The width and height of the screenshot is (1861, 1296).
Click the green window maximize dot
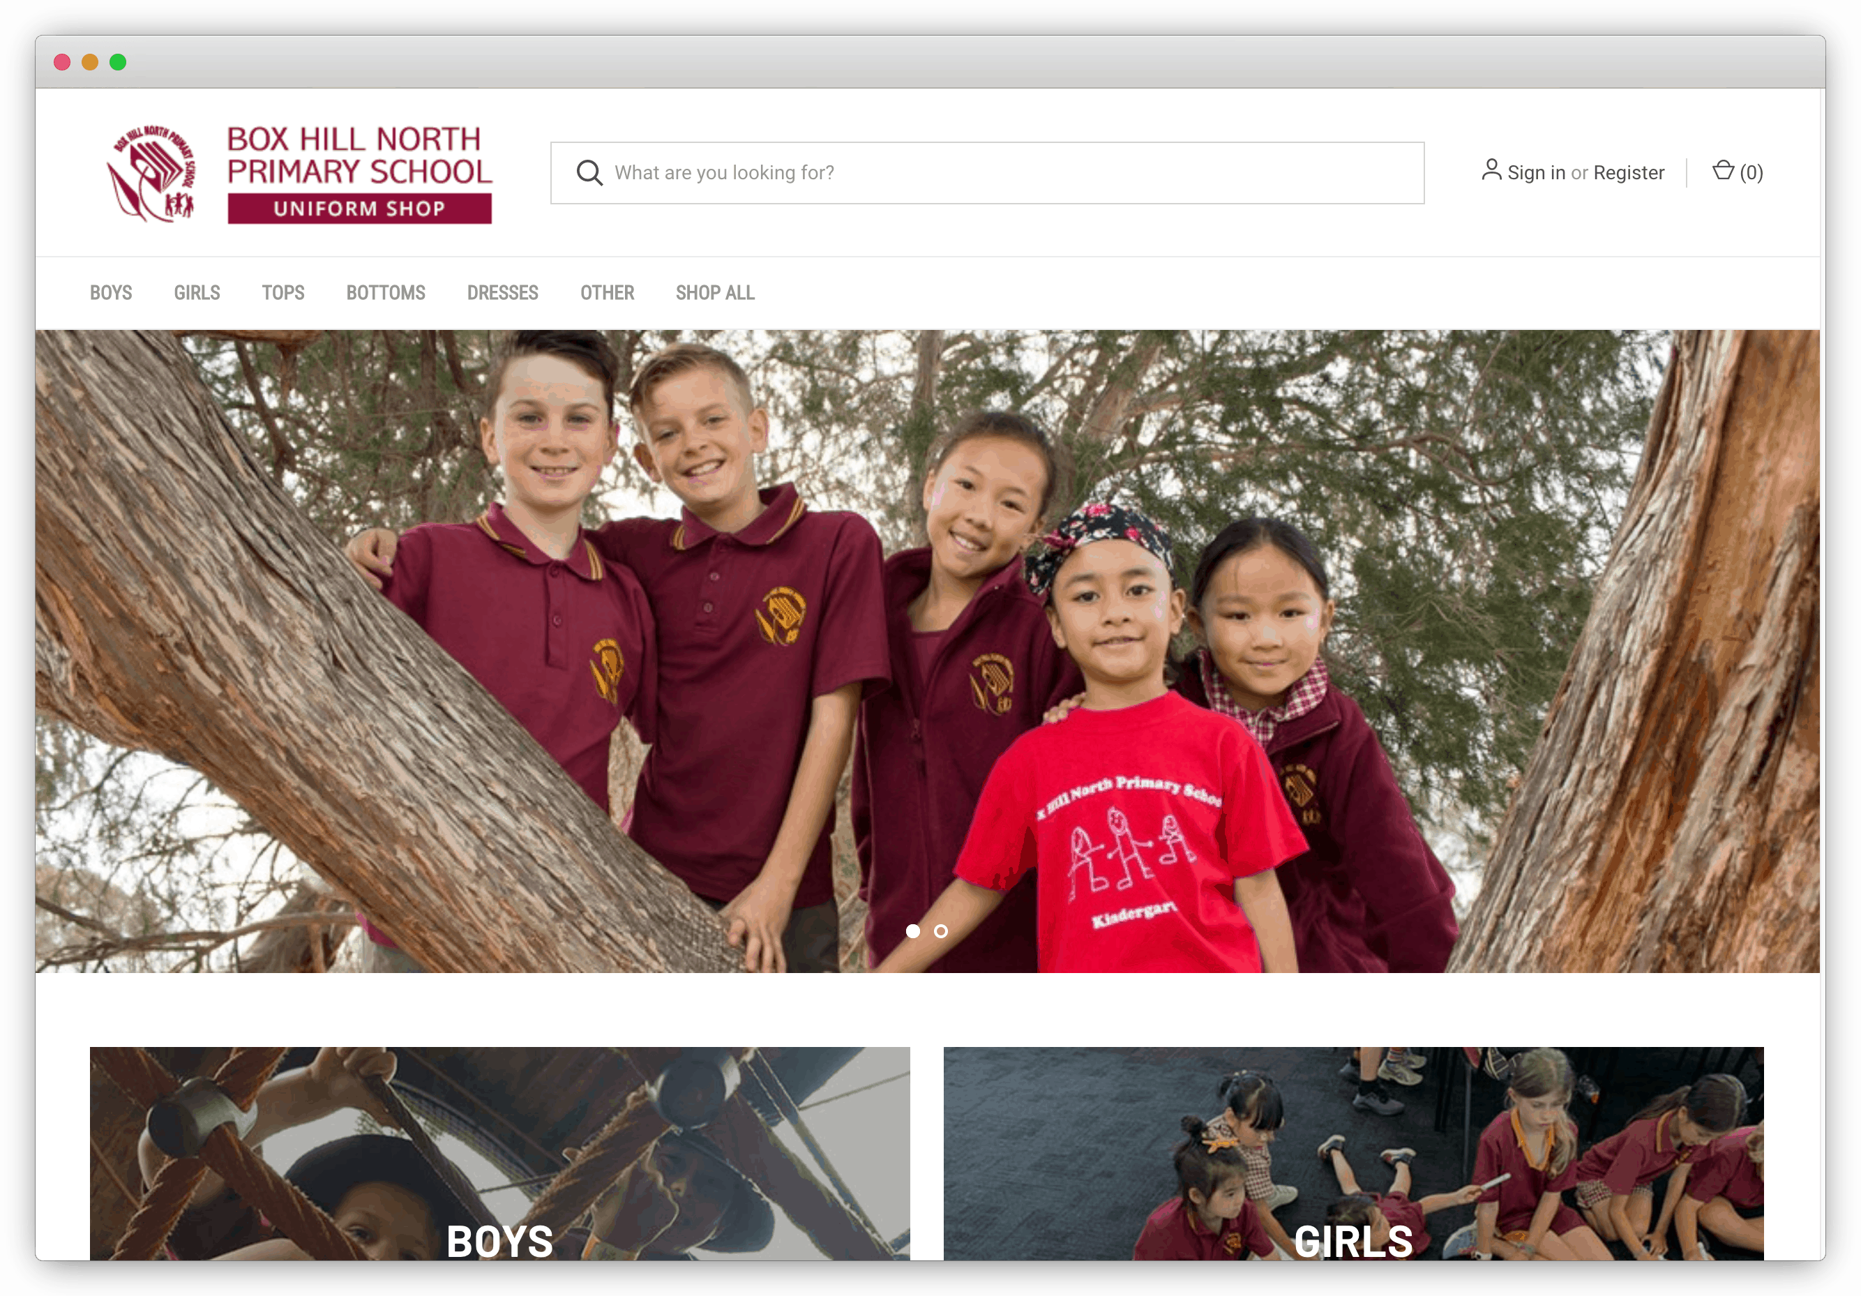[119, 62]
